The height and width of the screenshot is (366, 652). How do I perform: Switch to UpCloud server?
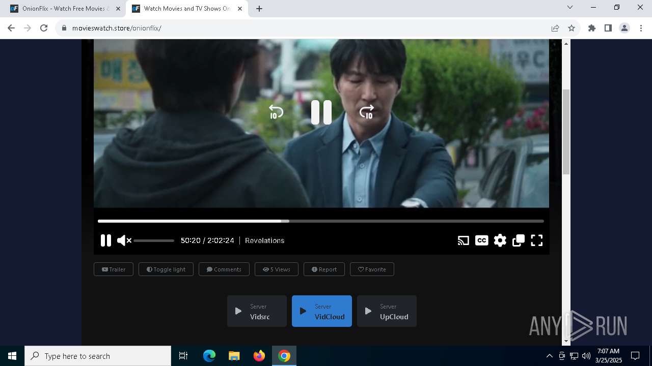point(387,311)
